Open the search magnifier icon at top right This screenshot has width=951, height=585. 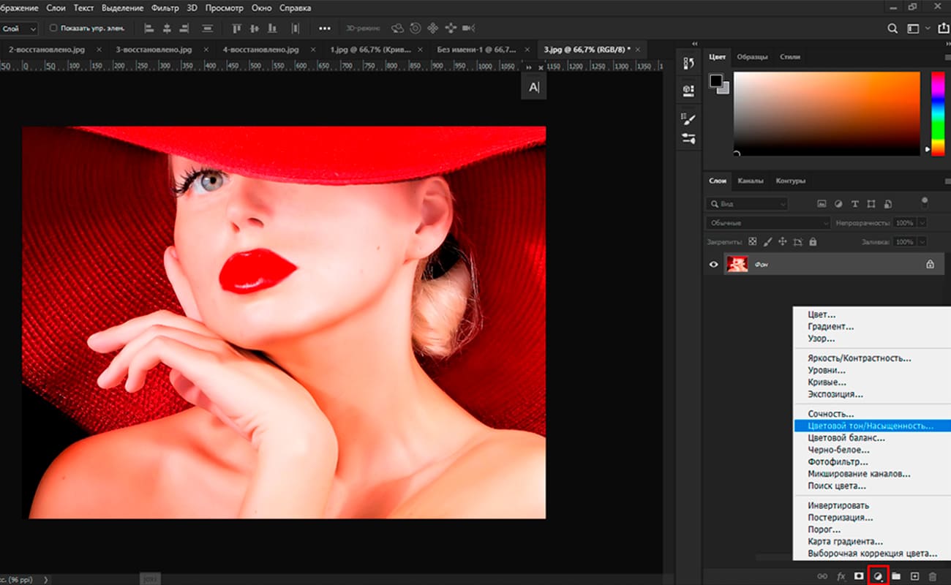tap(892, 29)
